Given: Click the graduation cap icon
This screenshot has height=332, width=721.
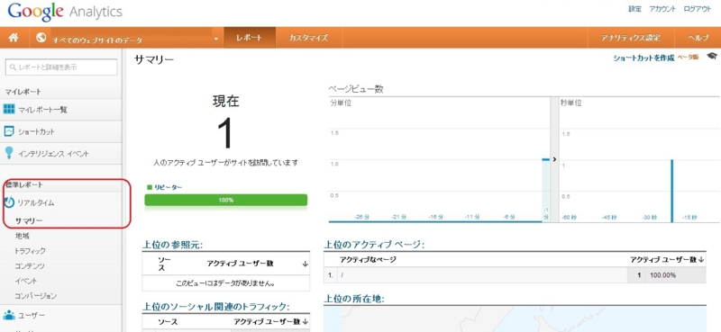Looking at the screenshot, I should (712, 56).
